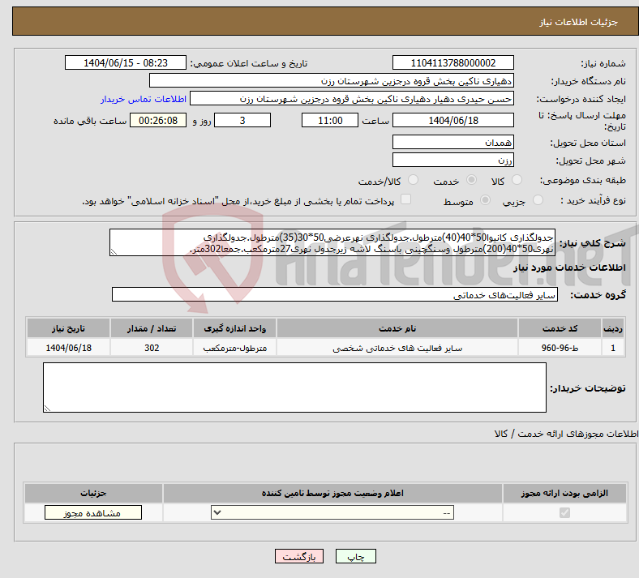Click the واحد اندازه گیری column header
Image resolution: width=639 pixels, height=578 pixels.
tap(234, 328)
